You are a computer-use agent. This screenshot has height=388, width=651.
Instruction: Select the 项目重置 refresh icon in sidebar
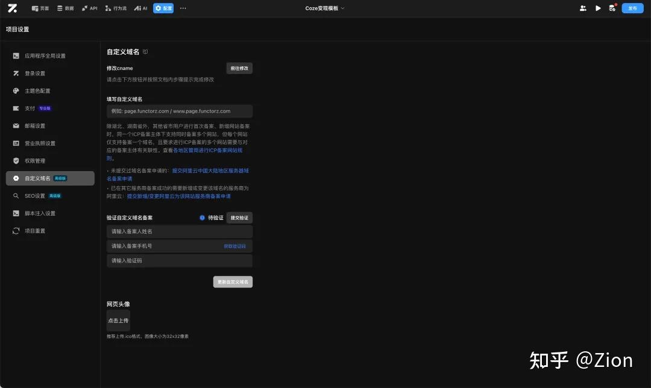[16, 230]
